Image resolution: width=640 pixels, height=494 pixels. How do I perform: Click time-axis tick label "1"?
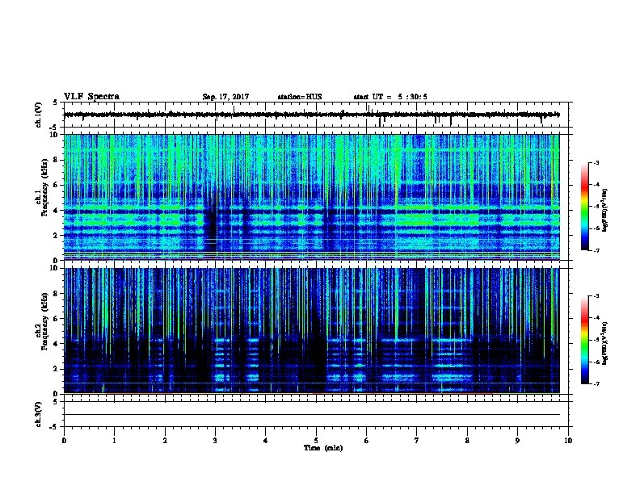(x=114, y=441)
